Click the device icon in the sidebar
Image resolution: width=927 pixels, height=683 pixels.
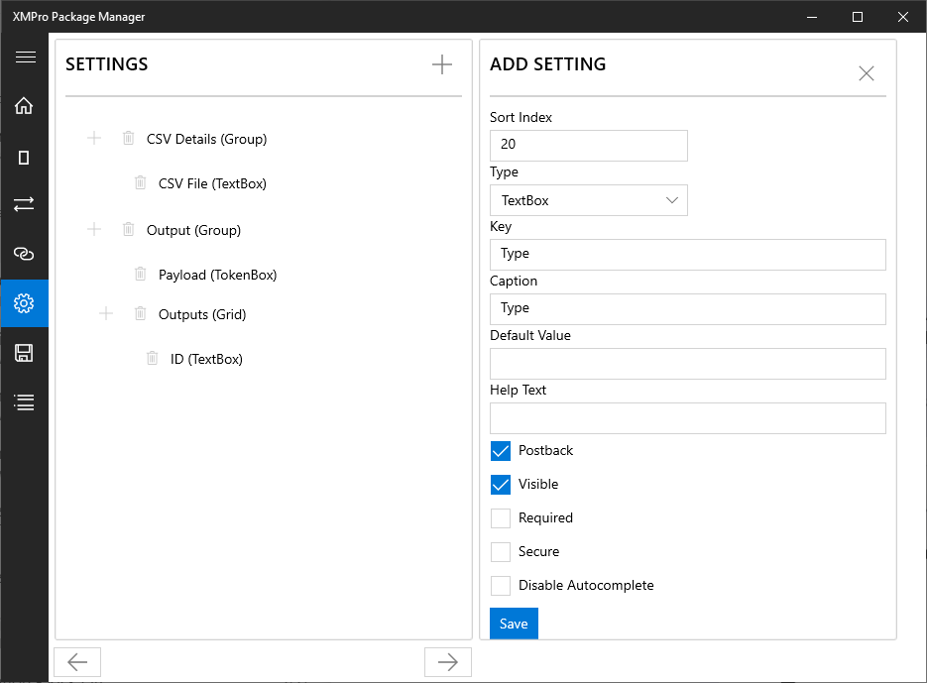25,156
